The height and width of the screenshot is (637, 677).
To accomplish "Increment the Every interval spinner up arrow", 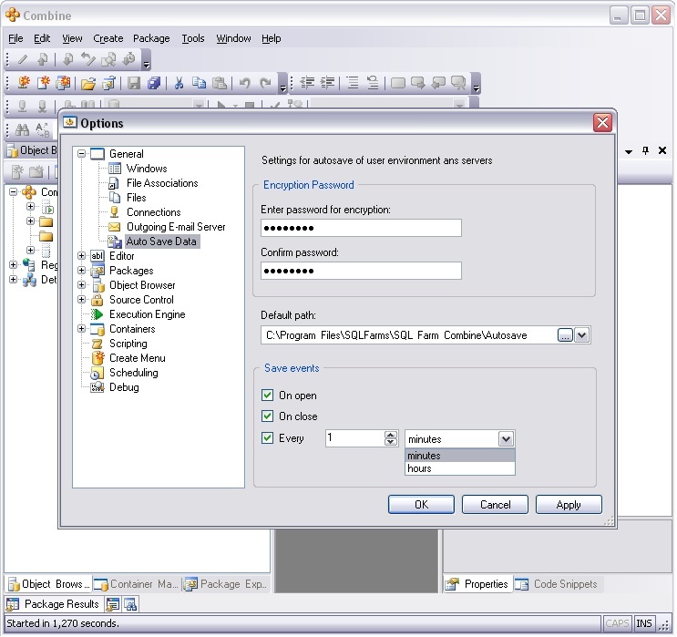I will click(x=391, y=435).
